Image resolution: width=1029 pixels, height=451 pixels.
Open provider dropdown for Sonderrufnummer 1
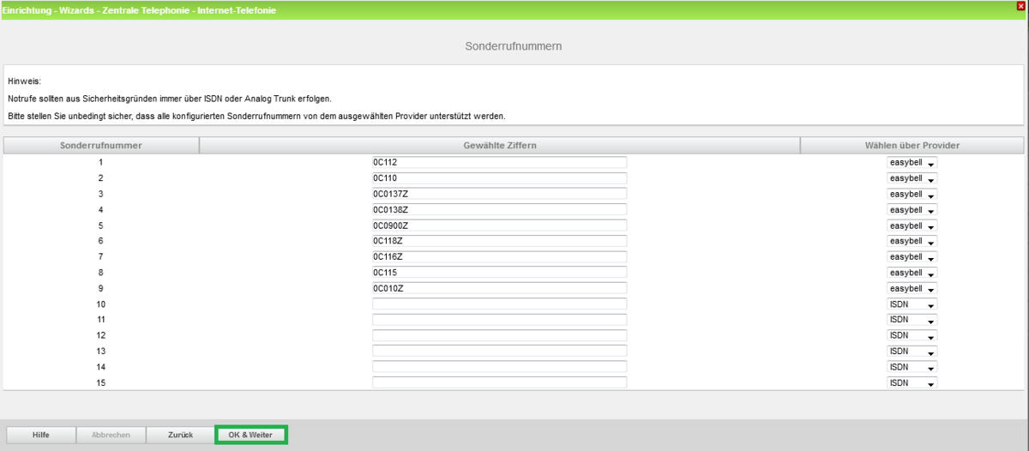[912, 163]
